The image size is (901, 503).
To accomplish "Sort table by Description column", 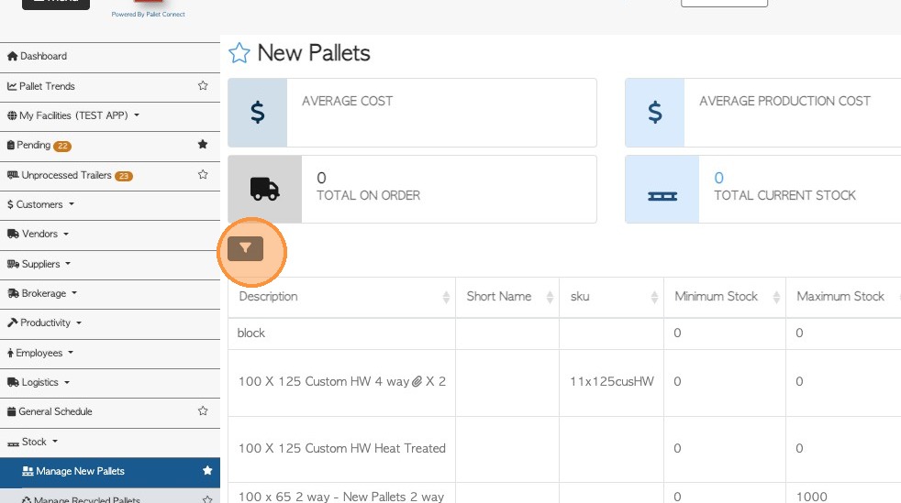I will [x=269, y=297].
